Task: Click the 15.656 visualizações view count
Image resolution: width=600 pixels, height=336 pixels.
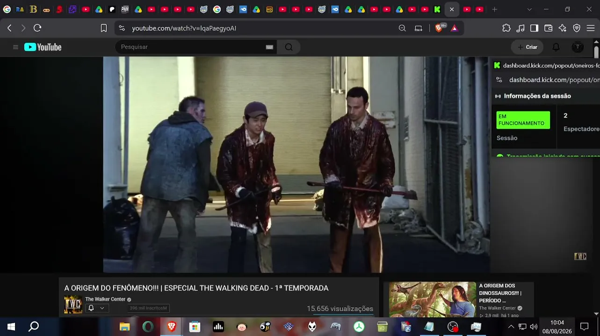Action: tap(340, 308)
